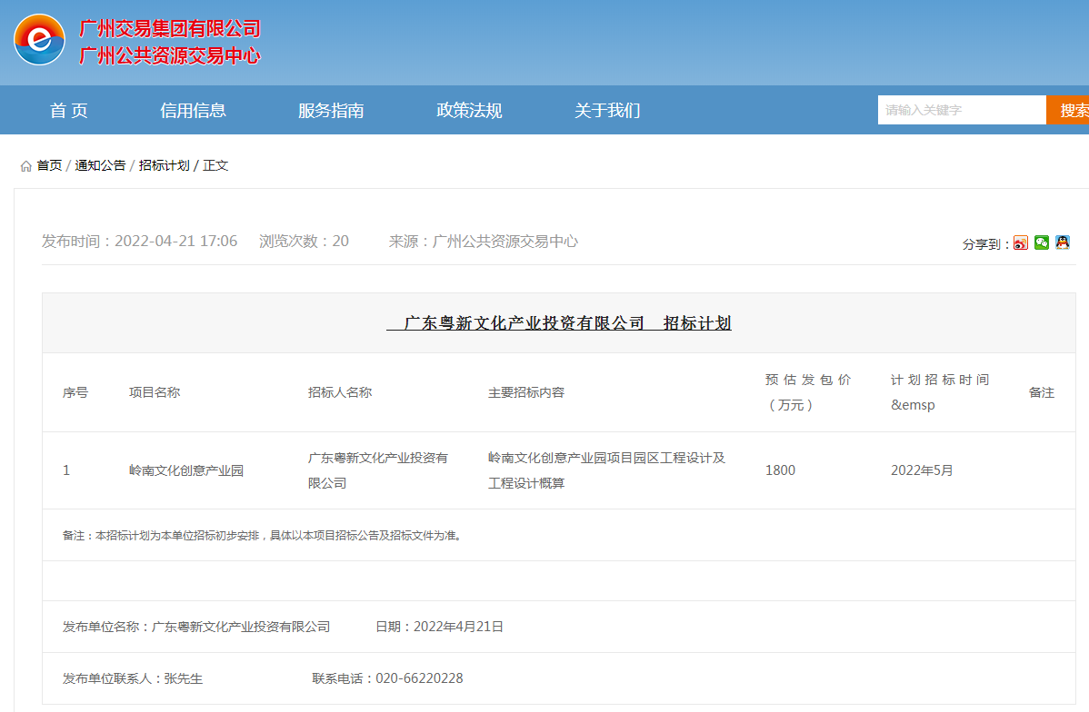The image size is (1089, 712).
Task: Open 关于我们 menu item
Action: [x=607, y=110]
